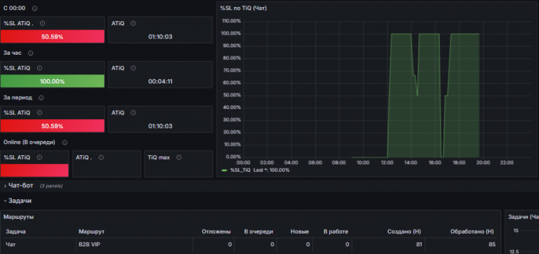Click info icon of ATiQ panel under За период
Image resolution: width=539 pixels, height=254 pixels.
(x=133, y=113)
